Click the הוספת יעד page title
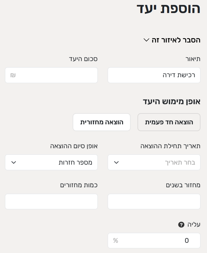The image size is (207, 253). point(168,8)
